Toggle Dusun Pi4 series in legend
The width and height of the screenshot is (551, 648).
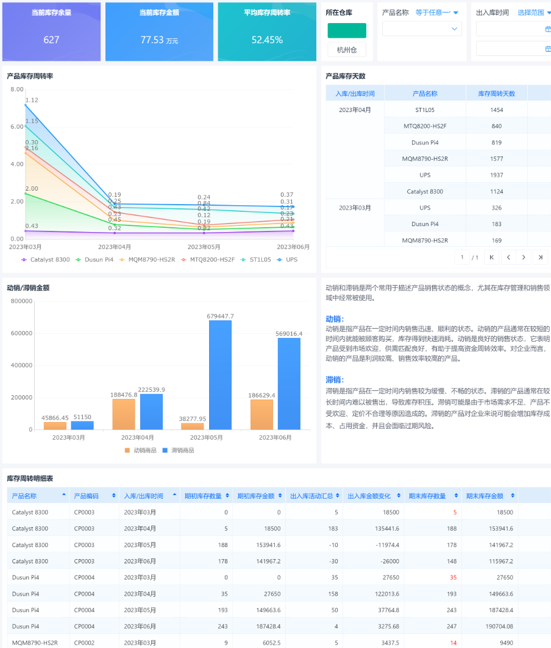94,259
